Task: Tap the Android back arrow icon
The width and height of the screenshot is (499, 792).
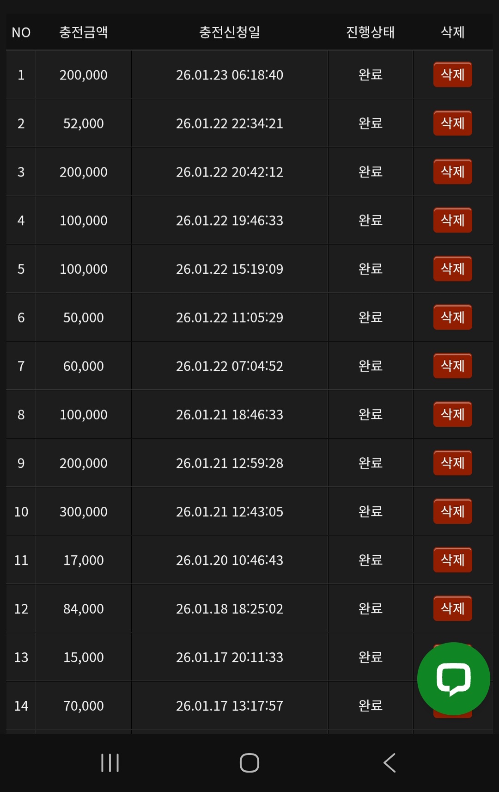Action: [389, 762]
